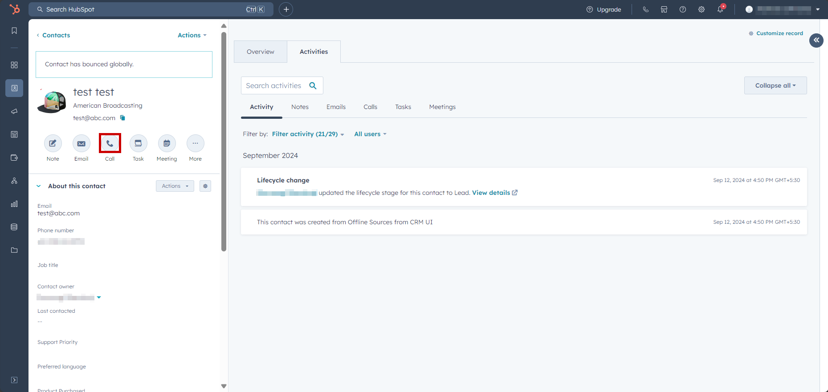This screenshot has width=828, height=392.
Task: Click the left panel scroll up arrow
Action: coord(224,26)
